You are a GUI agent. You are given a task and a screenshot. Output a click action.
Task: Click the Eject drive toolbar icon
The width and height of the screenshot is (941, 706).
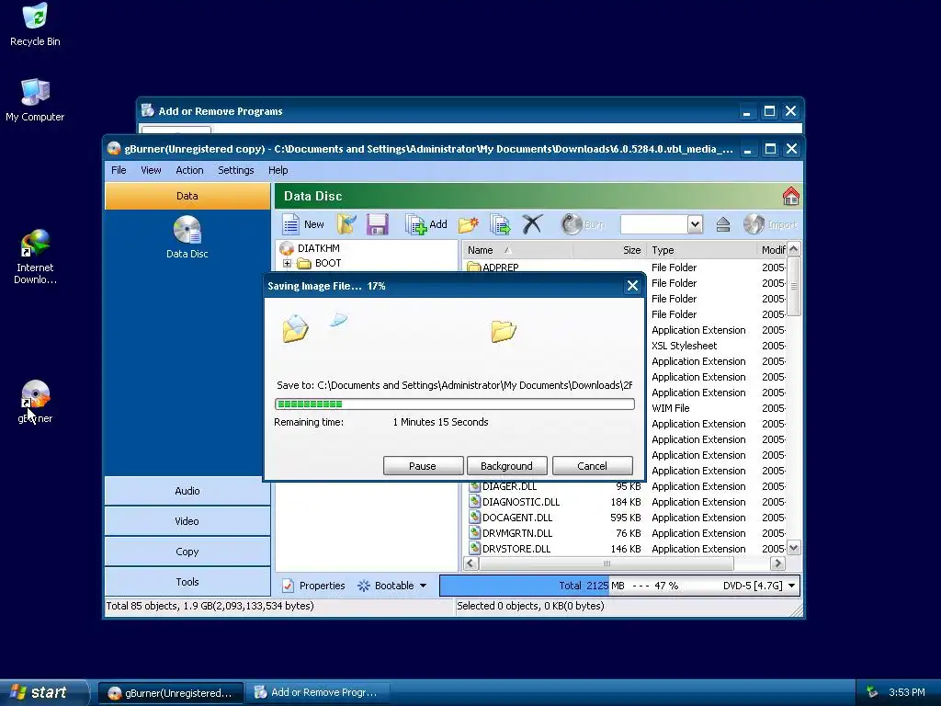pyautogui.click(x=722, y=224)
